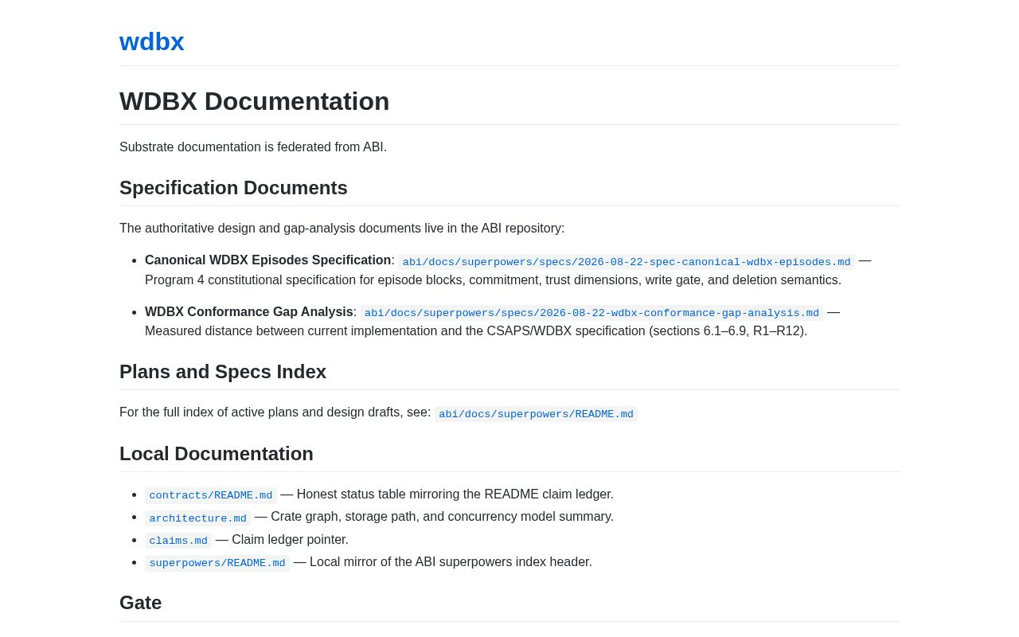Screen dimensions: 1019x637
Task: Follow the abi/docs/superpowers/README.md link
Action: [536, 414]
